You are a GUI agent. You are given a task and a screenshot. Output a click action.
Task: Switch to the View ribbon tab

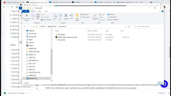tap(46, 11)
